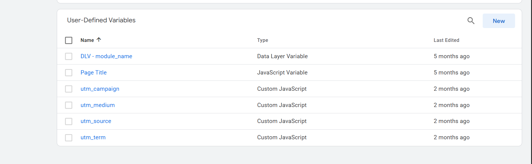This screenshot has width=532, height=164.
Task: Click 2 months ago in utm_source row
Action: click(x=452, y=121)
